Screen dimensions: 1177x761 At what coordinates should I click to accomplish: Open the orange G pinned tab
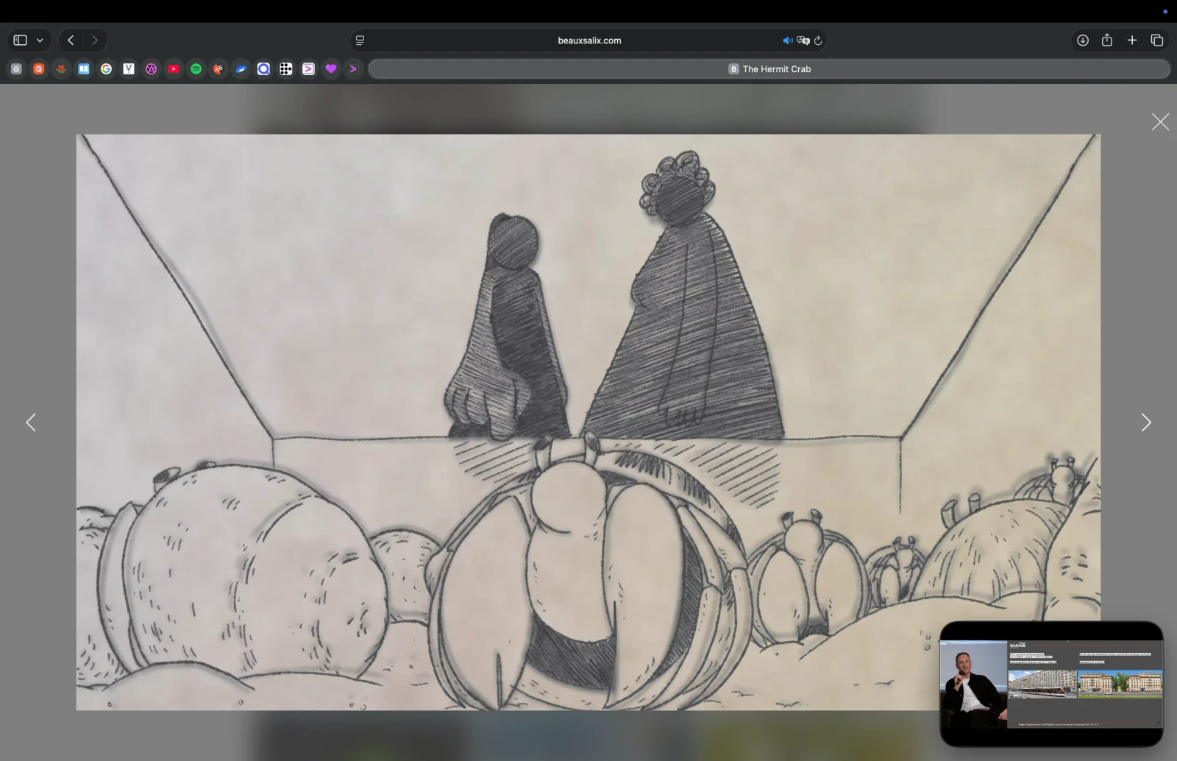tap(39, 69)
